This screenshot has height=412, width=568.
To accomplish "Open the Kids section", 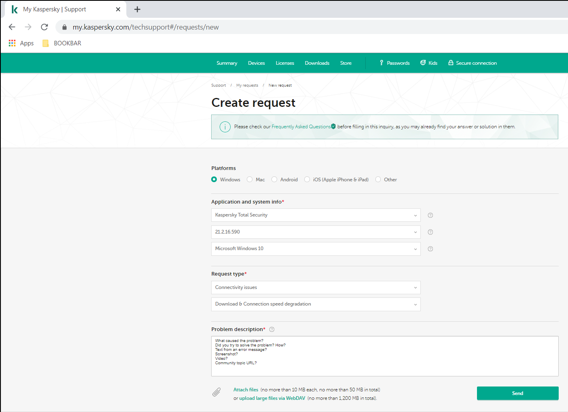I will pyautogui.click(x=429, y=63).
